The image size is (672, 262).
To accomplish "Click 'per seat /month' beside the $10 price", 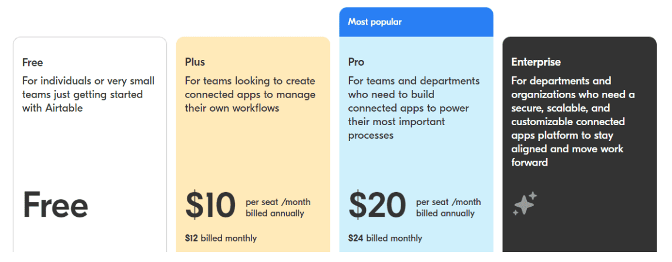I will (278, 202).
